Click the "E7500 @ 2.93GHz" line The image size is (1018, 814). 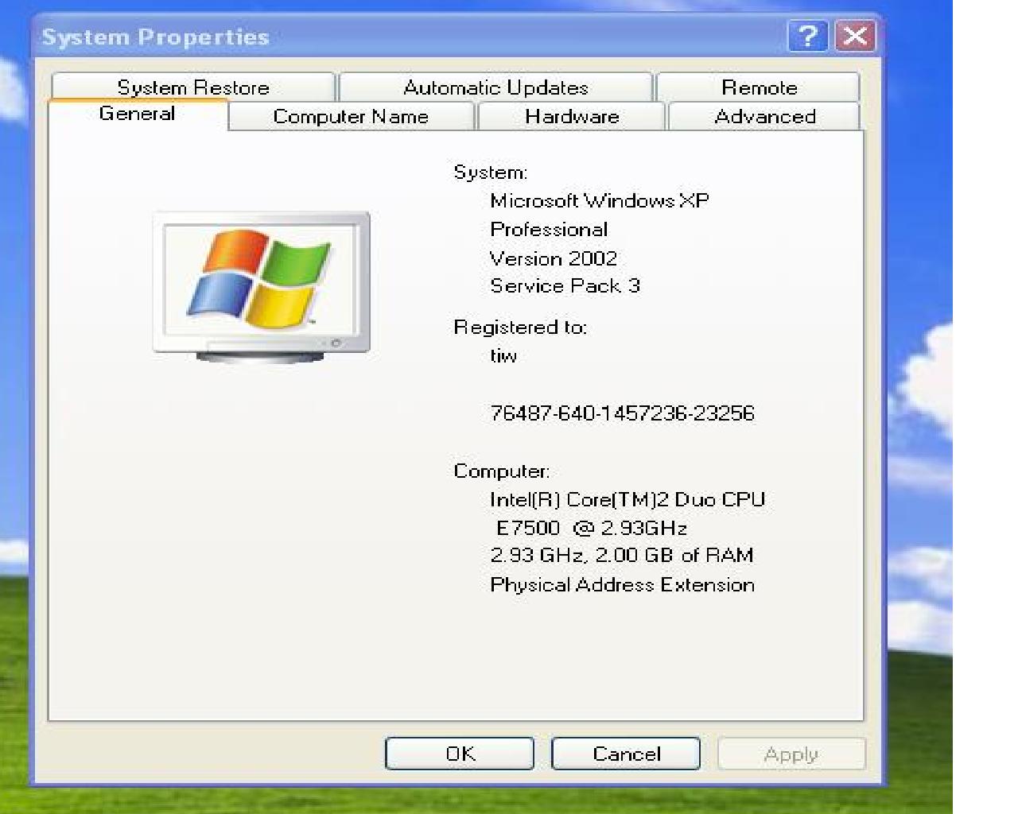[x=592, y=528]
